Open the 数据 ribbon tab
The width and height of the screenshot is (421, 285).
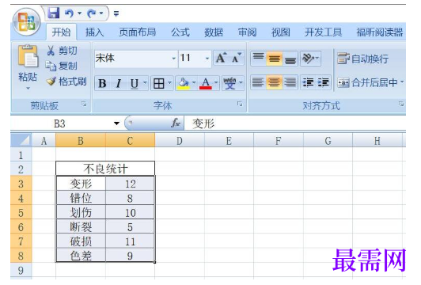[214, 32]
